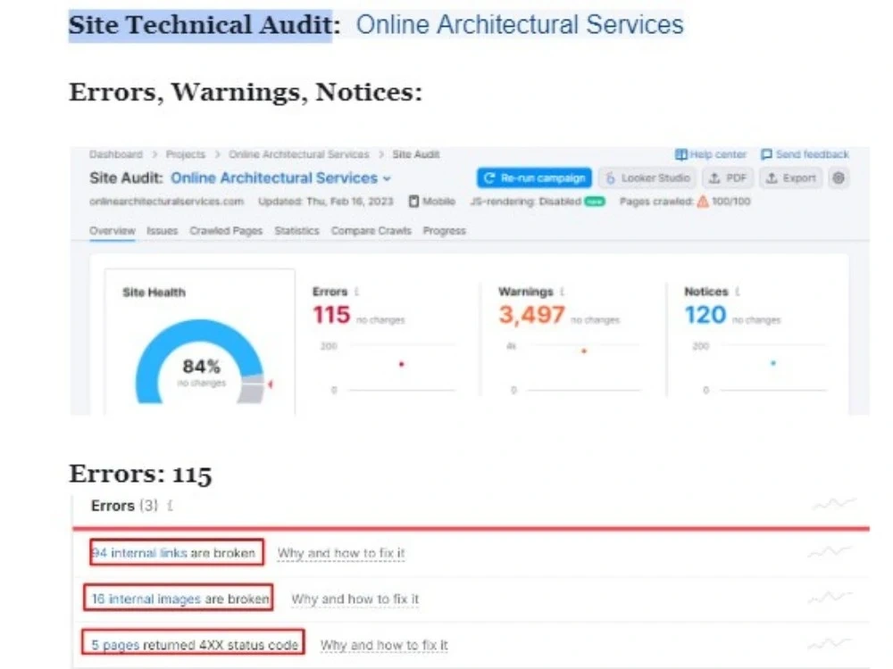
Task: Open the Compare Crawls tab
Action: tap(371, 230)
